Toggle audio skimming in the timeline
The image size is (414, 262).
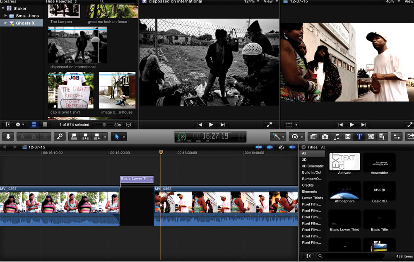point(270,147)
